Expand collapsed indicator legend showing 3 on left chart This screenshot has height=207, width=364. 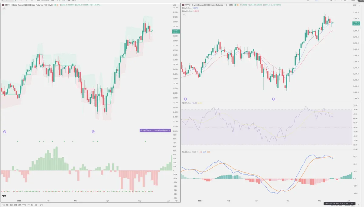[x=4, y=8]
